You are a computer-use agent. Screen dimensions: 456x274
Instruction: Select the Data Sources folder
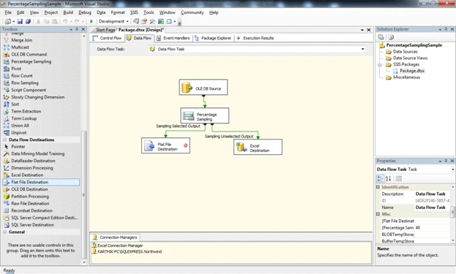tap(405, 52)
